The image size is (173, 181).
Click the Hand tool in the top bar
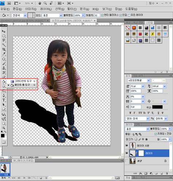click(40, 3)
